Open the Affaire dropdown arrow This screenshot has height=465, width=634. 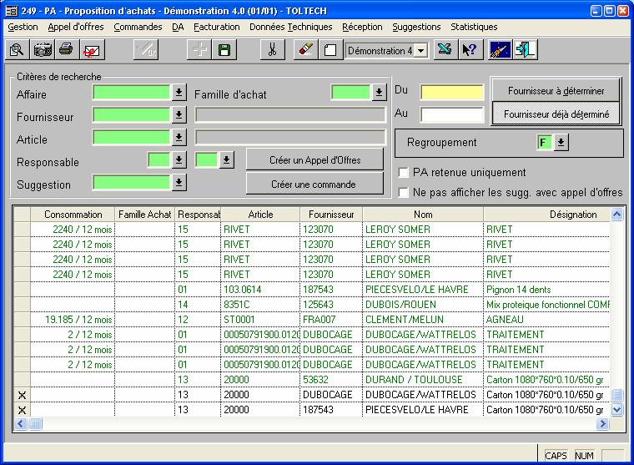pos(179,93)
